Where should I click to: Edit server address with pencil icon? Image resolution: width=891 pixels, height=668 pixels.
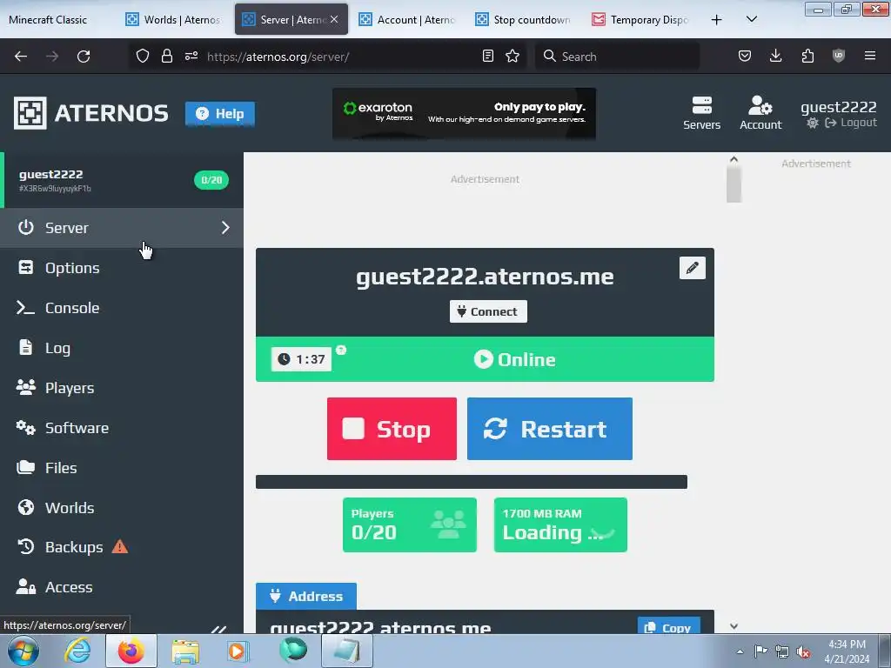pyautogui.click(x=692, y=268)
